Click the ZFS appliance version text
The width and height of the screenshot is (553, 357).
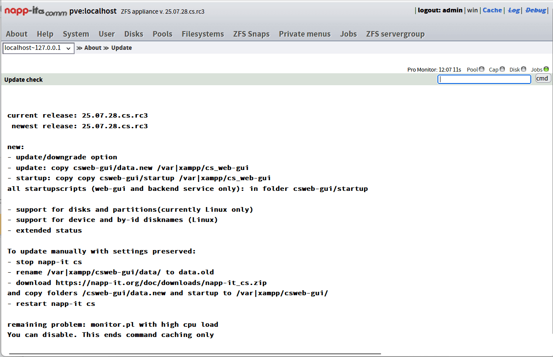(x=163, y=12)
